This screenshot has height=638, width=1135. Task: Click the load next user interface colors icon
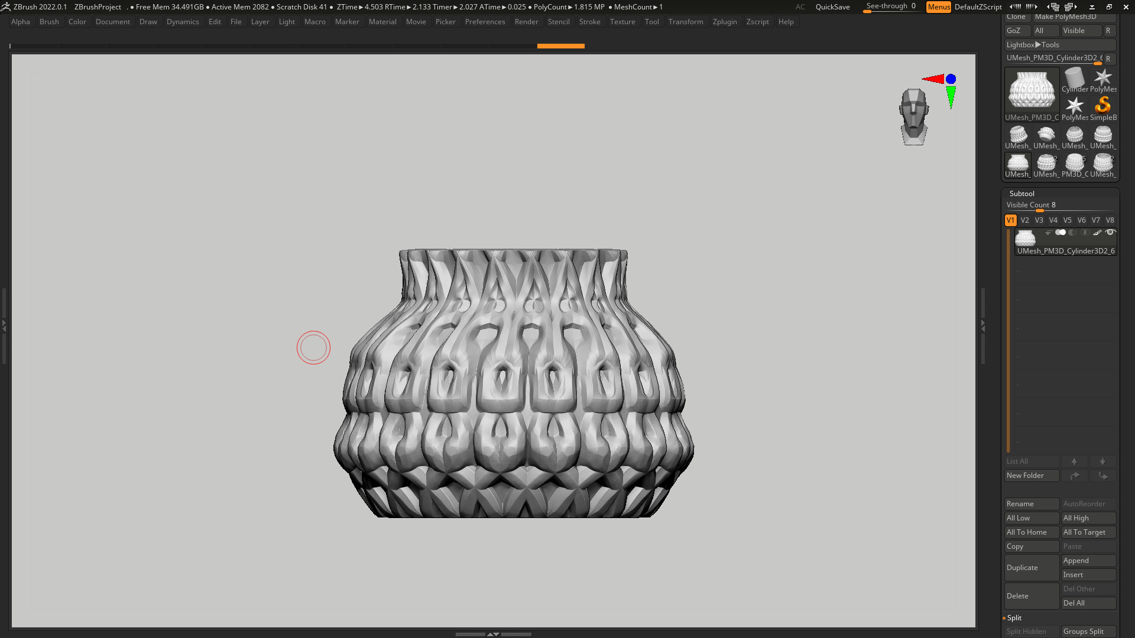[1032, 6]
